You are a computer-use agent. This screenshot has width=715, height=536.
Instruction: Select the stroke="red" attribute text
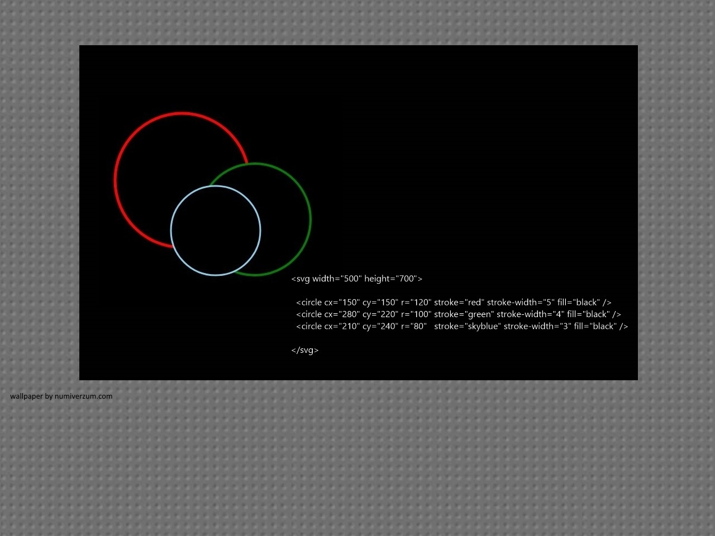(x=459, y=303)
